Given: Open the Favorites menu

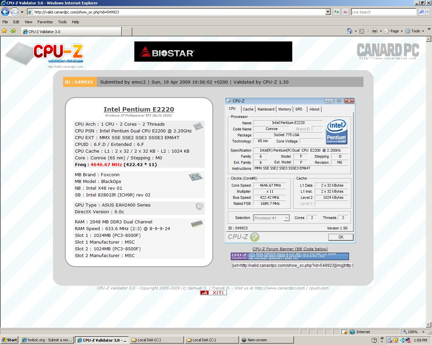Looking at the screenshot, I should tap(45, 22).
